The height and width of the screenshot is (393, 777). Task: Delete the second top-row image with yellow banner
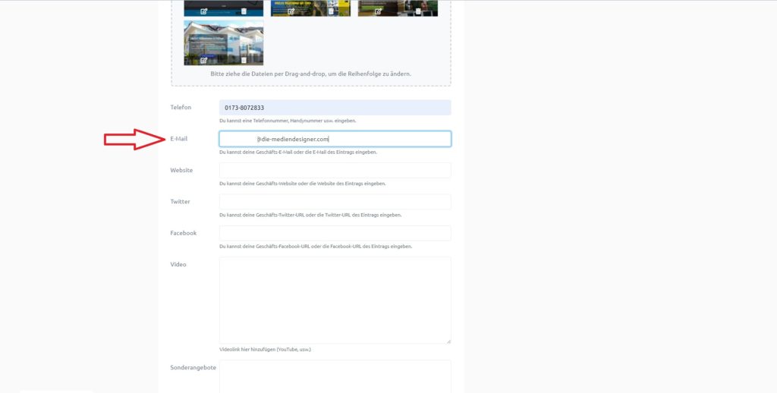click(x=331, y=12)
